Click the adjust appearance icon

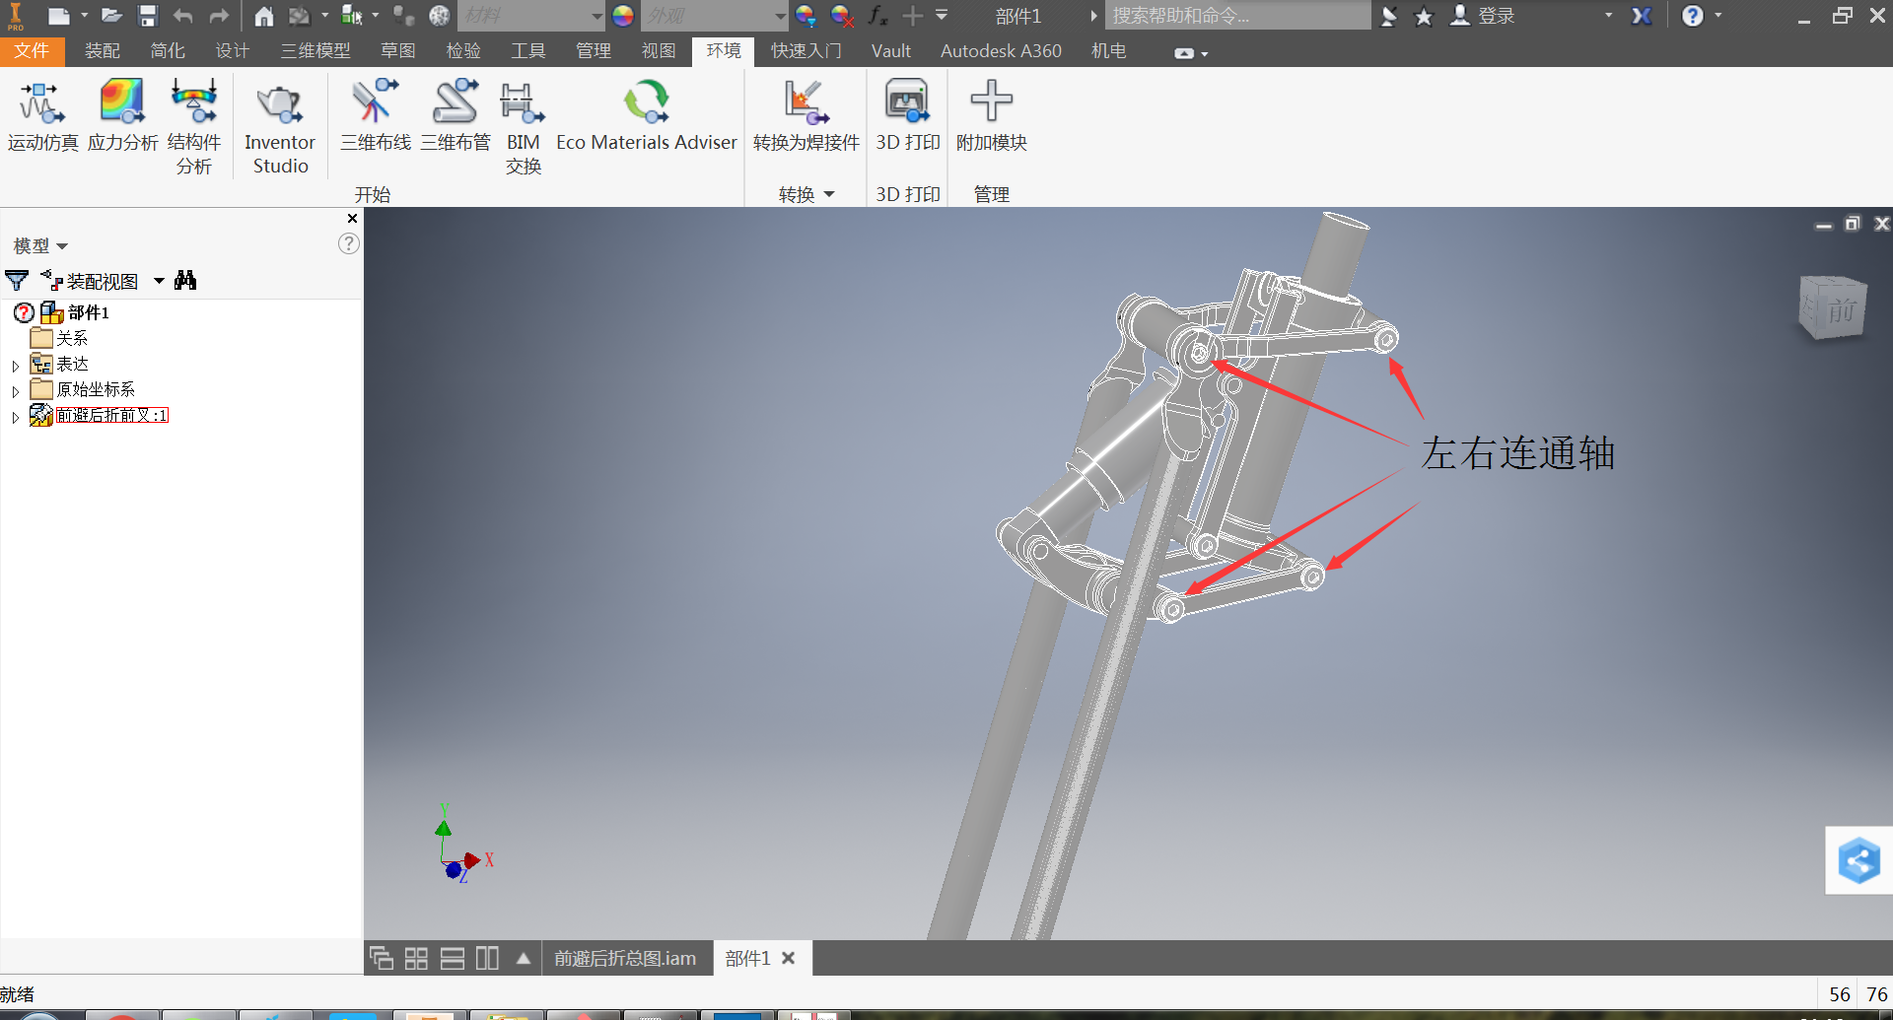(806, 16)
